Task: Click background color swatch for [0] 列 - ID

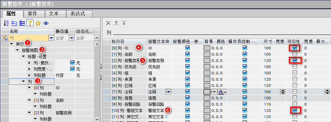Action: point(207,48)
